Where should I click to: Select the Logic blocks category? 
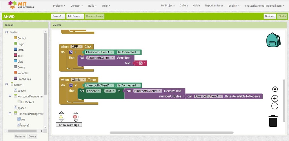tap(19, 44)
